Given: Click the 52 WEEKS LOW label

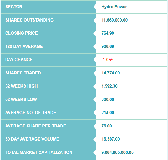Looking at the screenshot, I should pos(21,99).
